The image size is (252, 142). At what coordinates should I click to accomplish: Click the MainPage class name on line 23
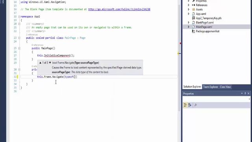[70, 38]
